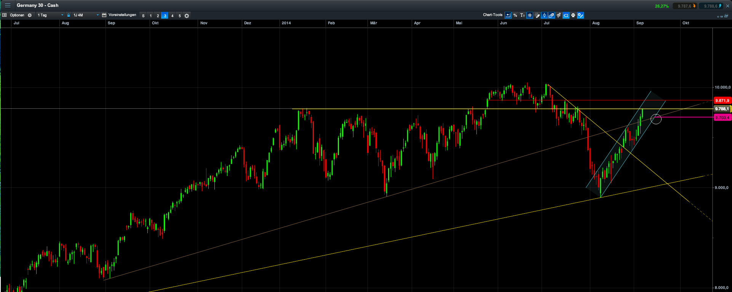
Task: Toggle the candlestick chart tool
Action: click(544, 15)
